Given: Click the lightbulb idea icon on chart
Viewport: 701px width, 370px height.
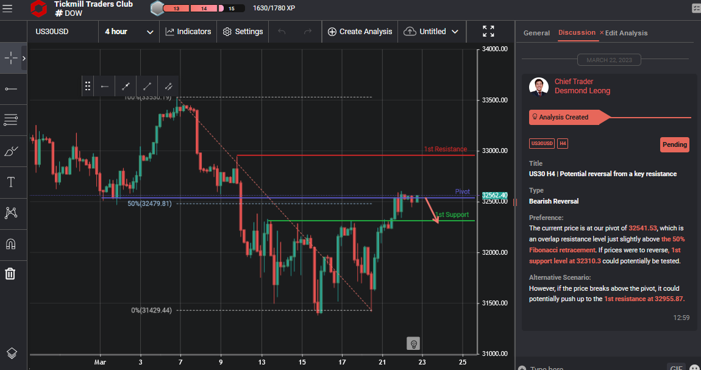Looking at the screenshot, I should (x=413, y=344).
